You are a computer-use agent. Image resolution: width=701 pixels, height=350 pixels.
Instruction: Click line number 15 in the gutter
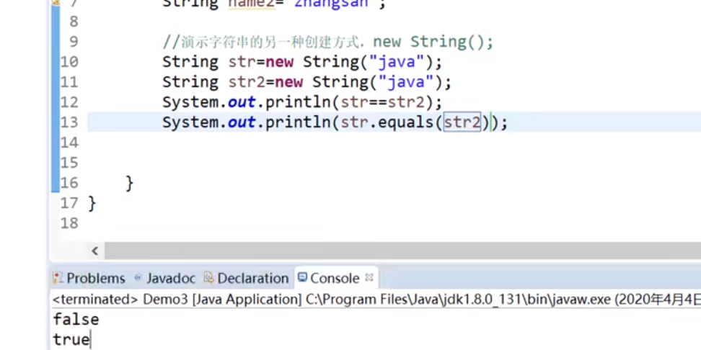point(69,163)
